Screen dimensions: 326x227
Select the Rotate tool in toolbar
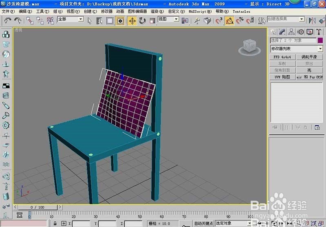[142, 21]
